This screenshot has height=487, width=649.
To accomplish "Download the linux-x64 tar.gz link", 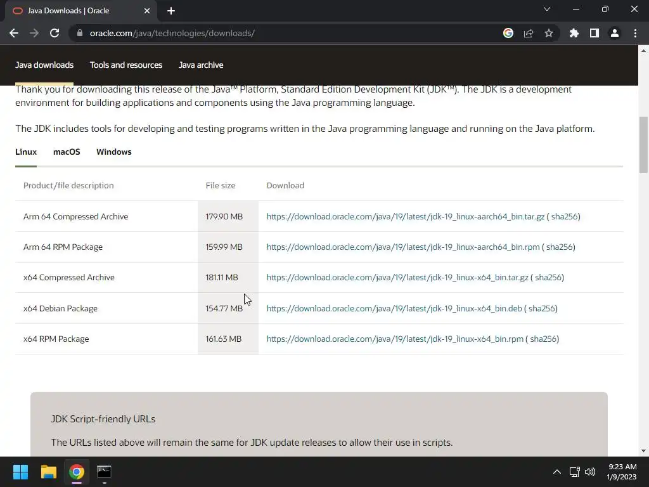I will tap(397, 278).
